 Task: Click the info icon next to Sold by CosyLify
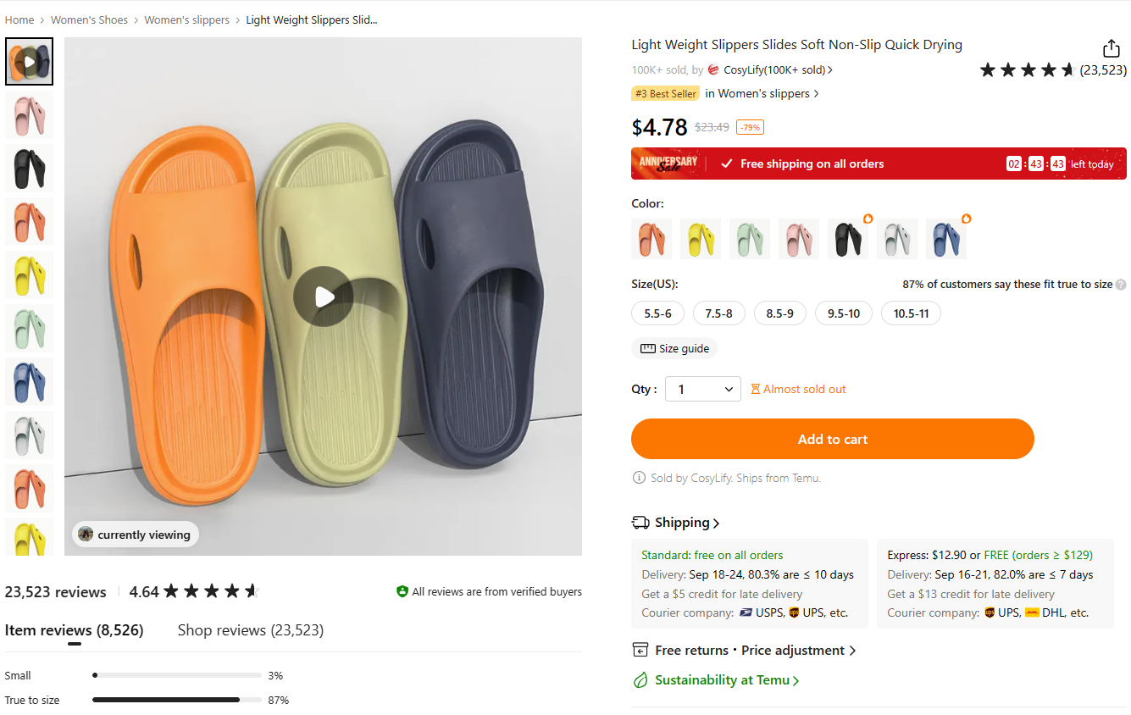pos(640,478)
